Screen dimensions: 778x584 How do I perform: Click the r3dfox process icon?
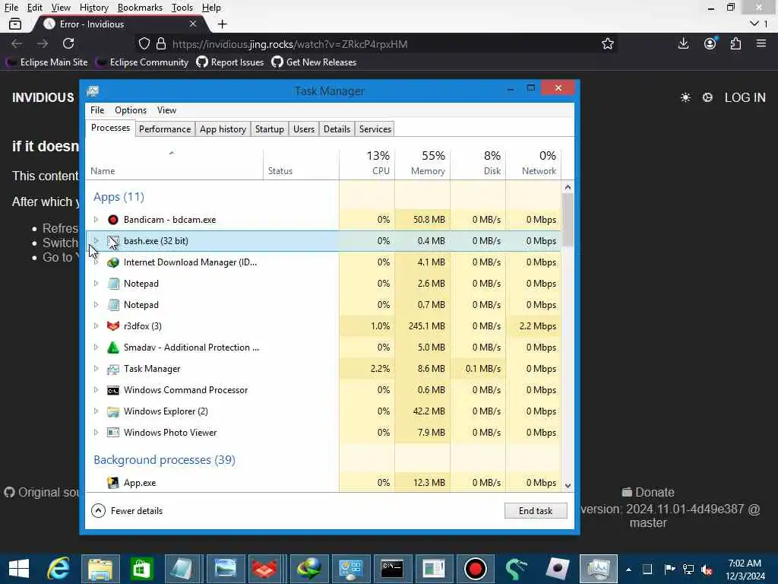pyautogui.click(x=113, y=326)
